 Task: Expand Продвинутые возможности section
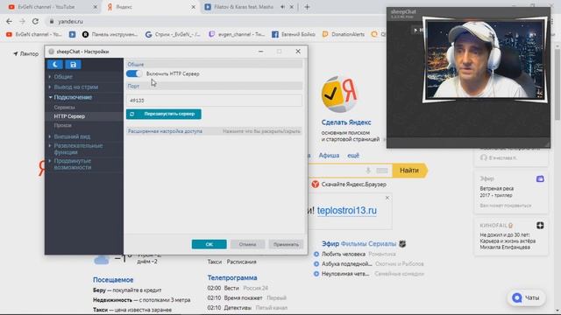pos(72,164)
